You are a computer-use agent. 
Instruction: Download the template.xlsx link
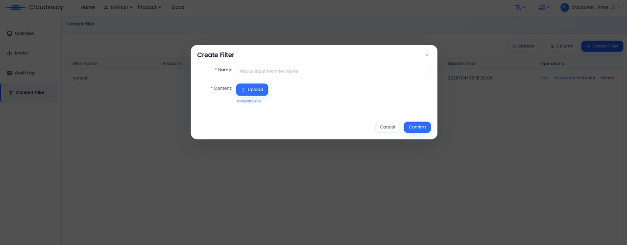(x=249, y=101)
